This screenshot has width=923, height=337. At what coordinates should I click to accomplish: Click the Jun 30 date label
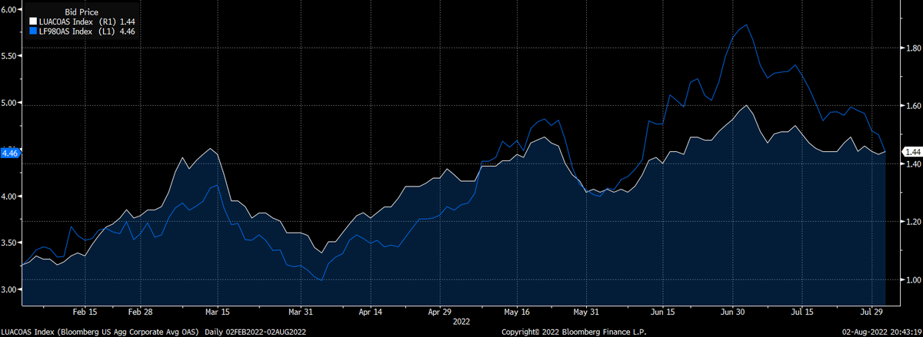(x=732, y=312)
